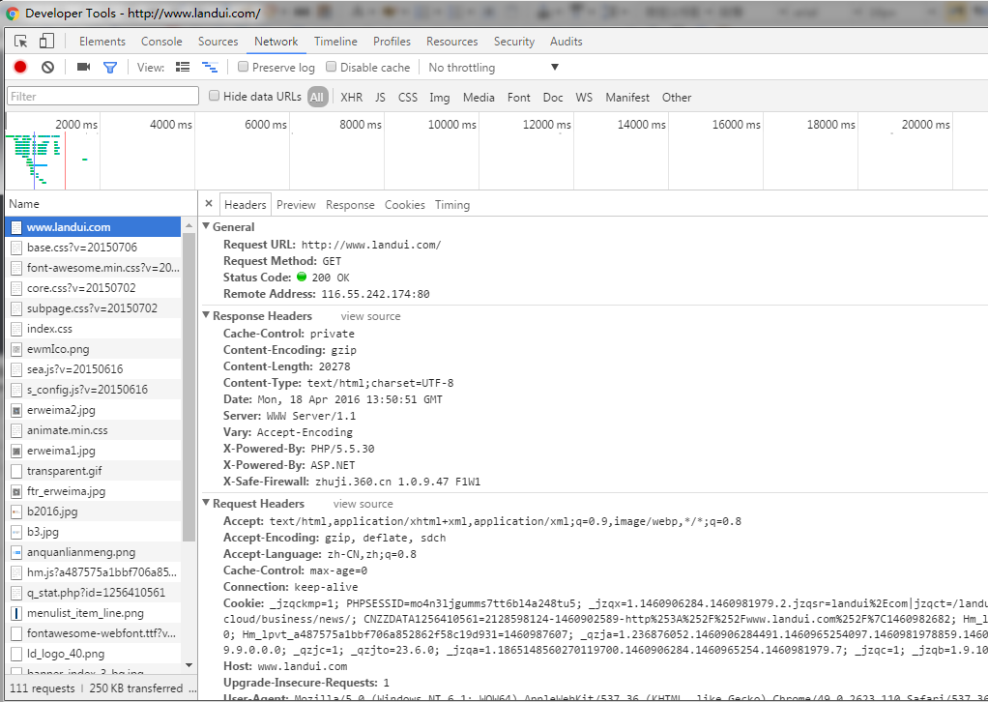
Task: Switch to the Timeline panel tab
Action: pos(335,42)
